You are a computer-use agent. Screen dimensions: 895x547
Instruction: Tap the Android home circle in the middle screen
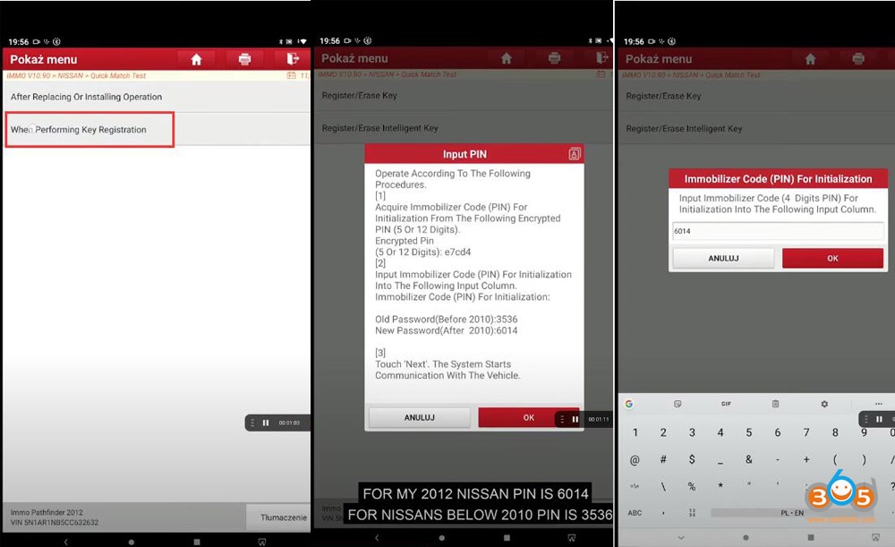(441, 538)
